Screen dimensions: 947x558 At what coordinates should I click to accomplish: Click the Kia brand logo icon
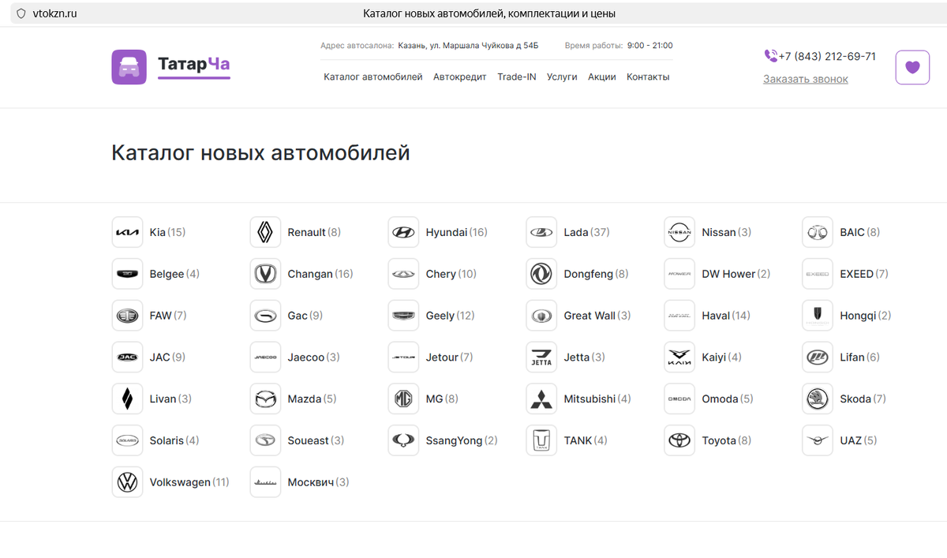point(127,232)
